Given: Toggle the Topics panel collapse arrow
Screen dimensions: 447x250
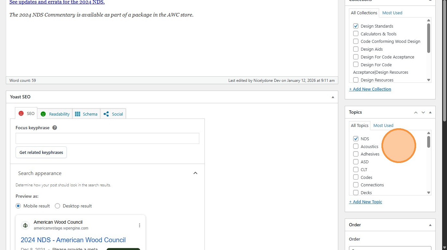Looking at the screenshot, I should tap(430, 112).
